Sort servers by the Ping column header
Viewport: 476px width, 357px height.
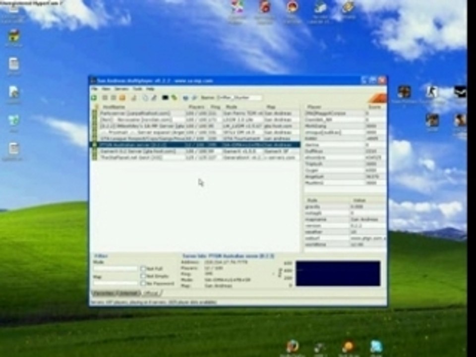215,107
